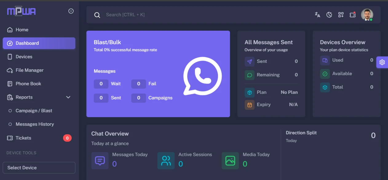Open ticket notifications icon in header
388x180 pixels.
tap(353, 15)
